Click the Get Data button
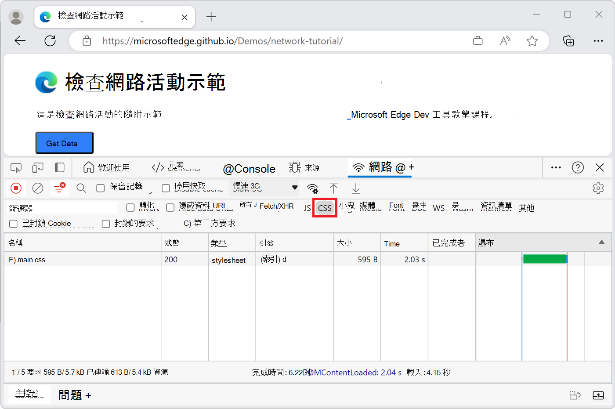 point(64,142)
